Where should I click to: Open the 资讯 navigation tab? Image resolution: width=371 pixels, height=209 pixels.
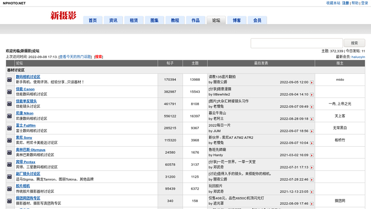tap(113, 20)
